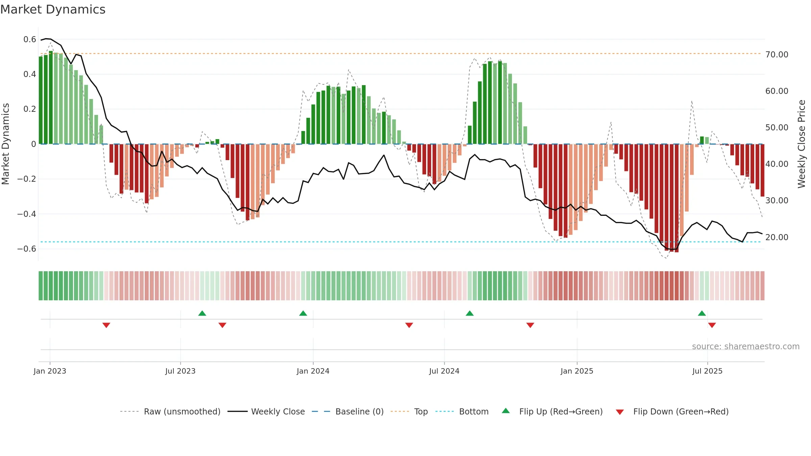This screenshot has height=456, width=811.
Task: Click the green flip-up marker after Jul 2024
Action: 470,313
